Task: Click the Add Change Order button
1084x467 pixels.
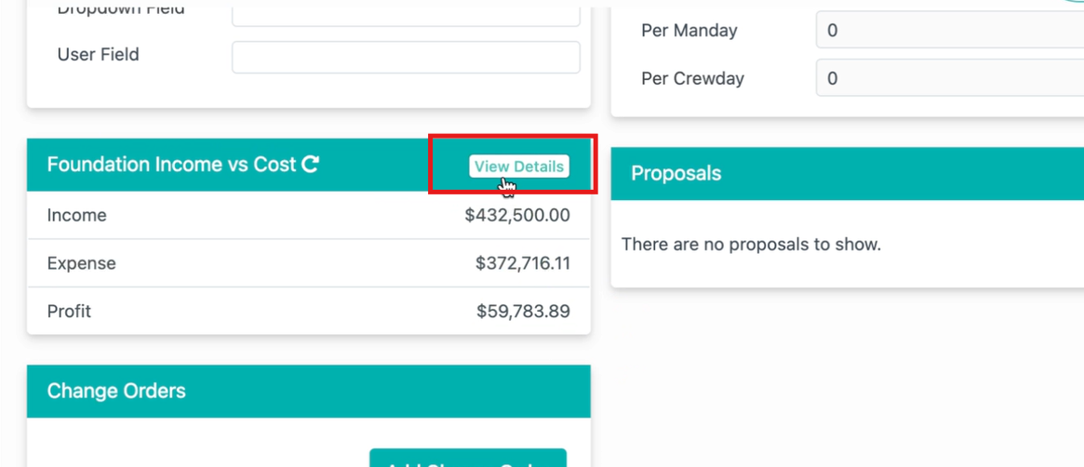Action: tap(468, 458)
